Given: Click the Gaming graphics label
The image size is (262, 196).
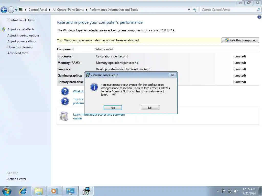Looking at the screenshot, I should click(x=70, y=75).
